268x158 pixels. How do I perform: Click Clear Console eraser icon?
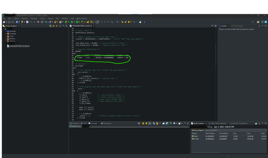pos(163,123)
